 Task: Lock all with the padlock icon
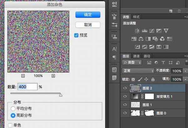click(x=153, y=79)
